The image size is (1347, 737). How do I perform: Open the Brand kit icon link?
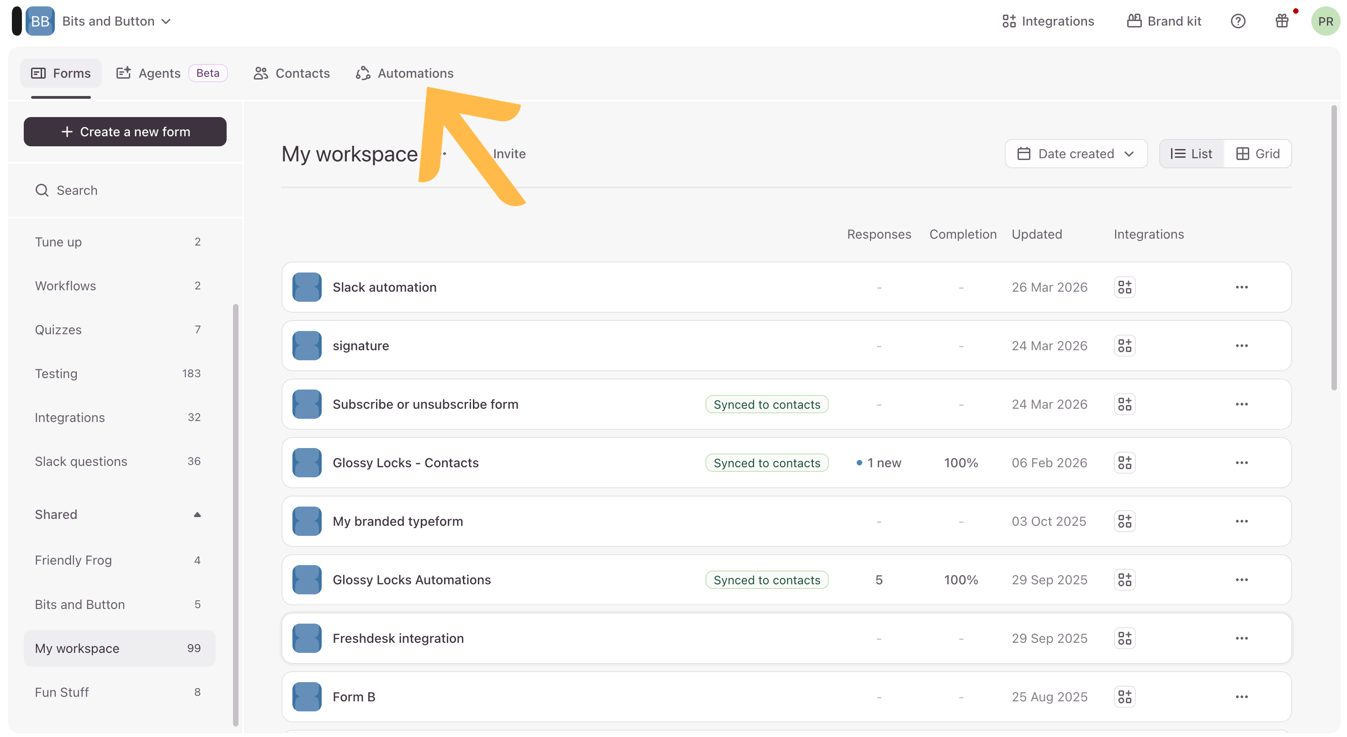(1164, 21)
